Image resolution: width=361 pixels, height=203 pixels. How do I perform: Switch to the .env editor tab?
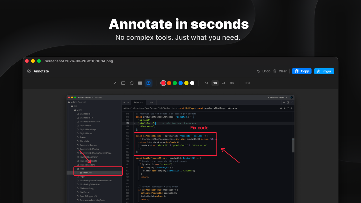(x=151, y=103)
